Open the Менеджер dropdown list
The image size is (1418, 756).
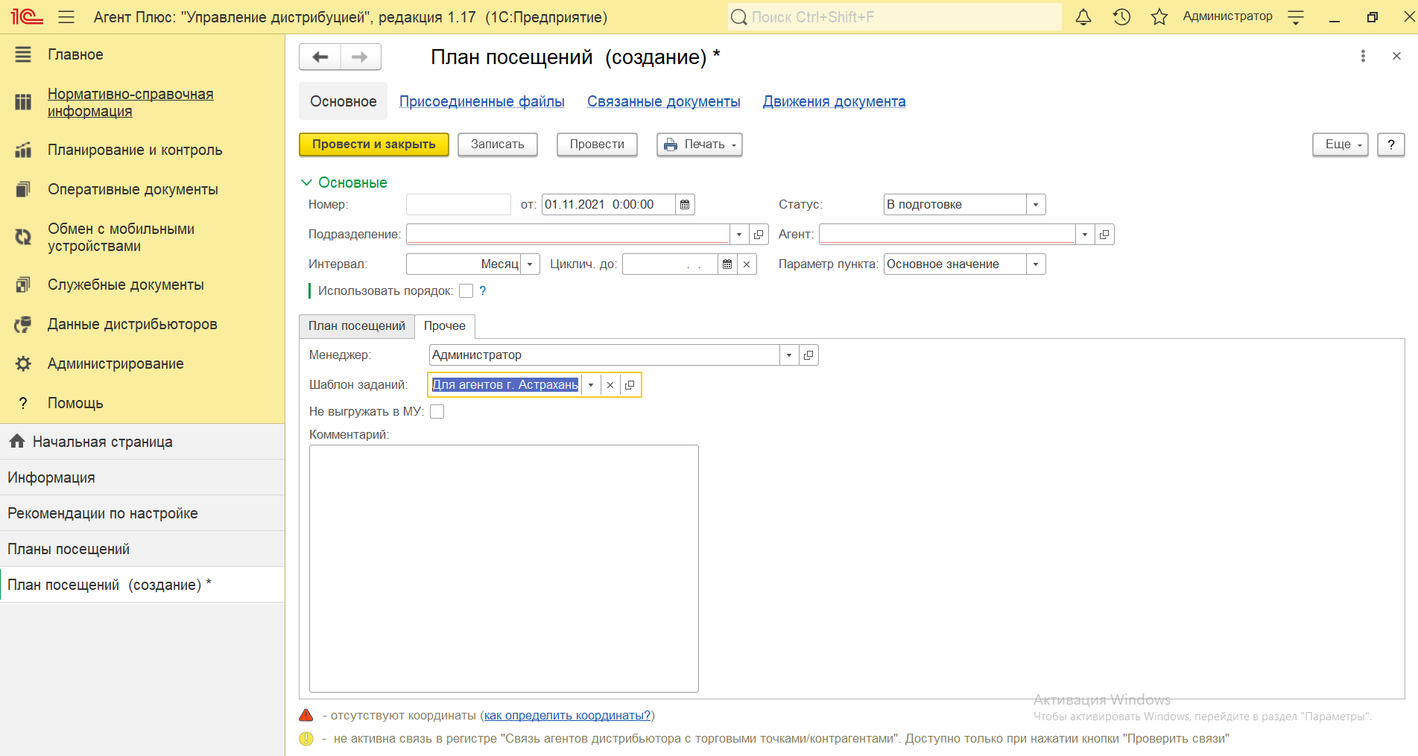tap(789, 355)
